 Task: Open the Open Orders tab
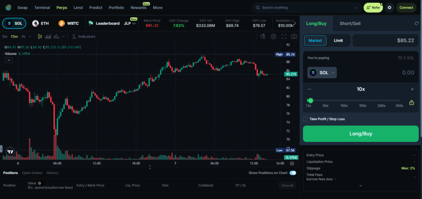click(32, 173)
